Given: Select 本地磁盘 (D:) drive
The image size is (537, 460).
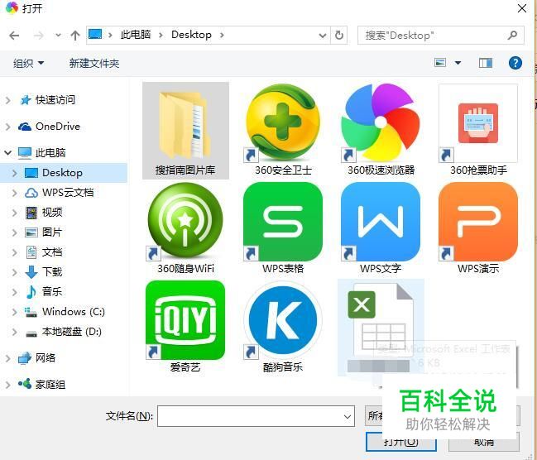Looking at the screenshot, I should point(71,332).
